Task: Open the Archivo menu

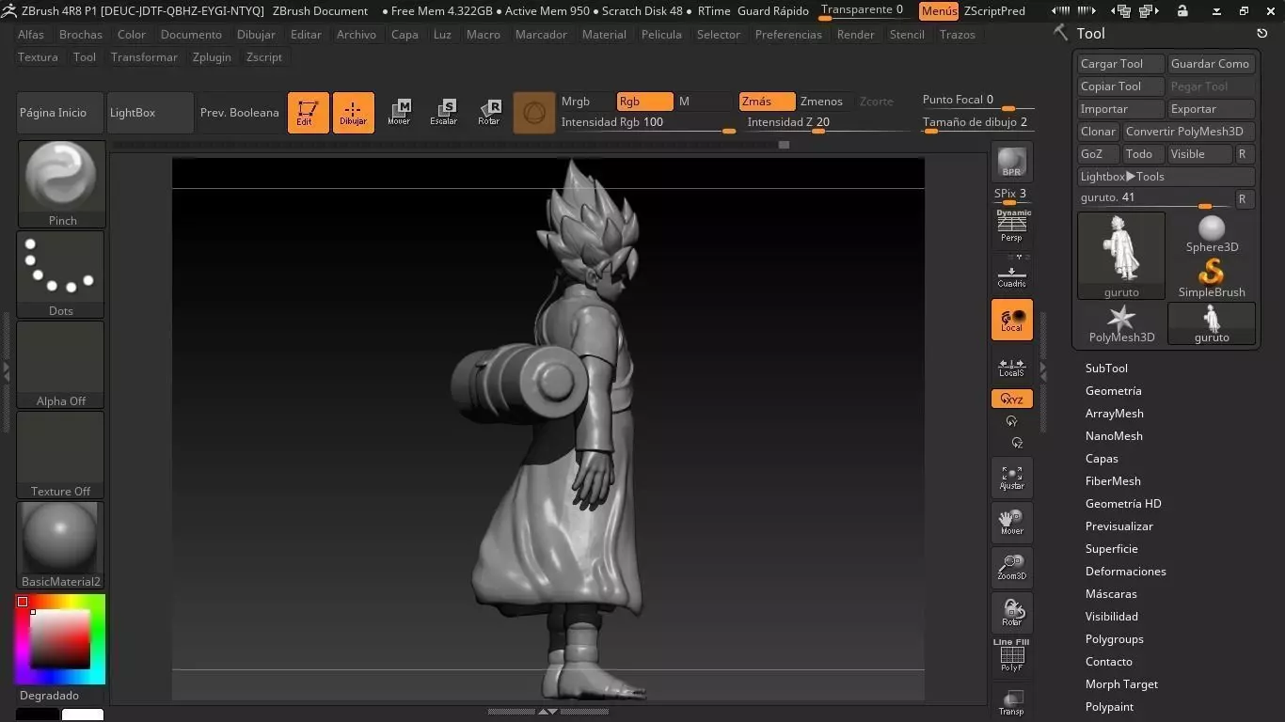Action: click(357, 35)
